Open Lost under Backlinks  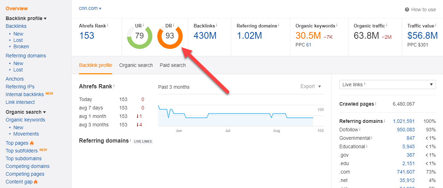tap(18, 40)
